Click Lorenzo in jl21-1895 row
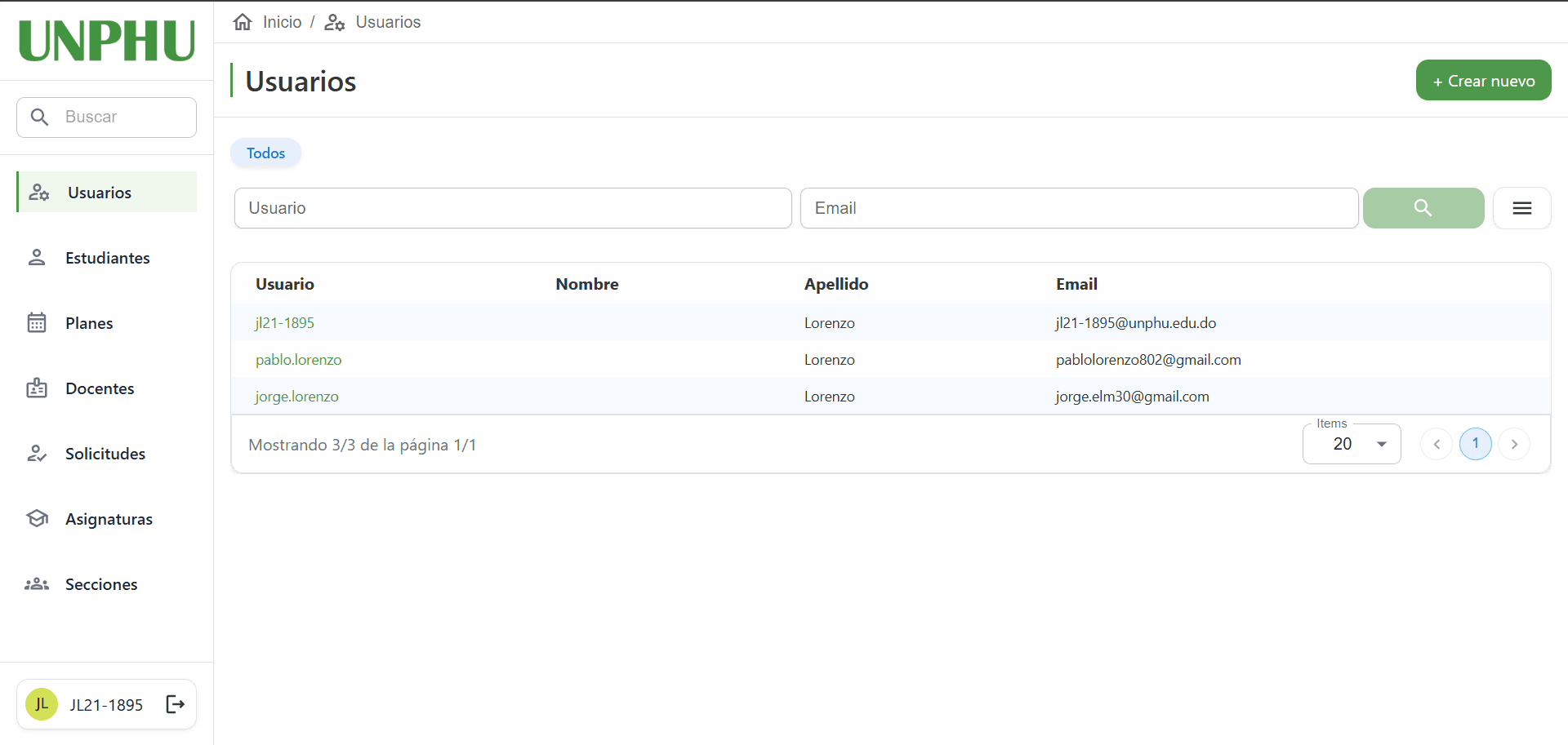This screenshot has width=1568, height=745. [830, 323]
